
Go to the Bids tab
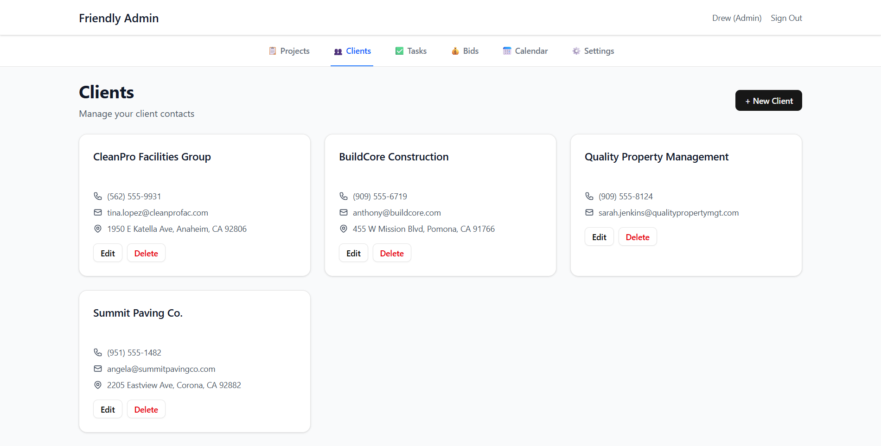[465, 51]
